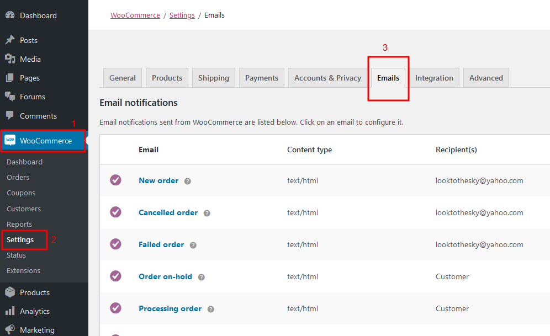The image size is (550, 336).
Task: Click help icon next to Failed order
Action: pyautogui.click(x=193, y=246)
